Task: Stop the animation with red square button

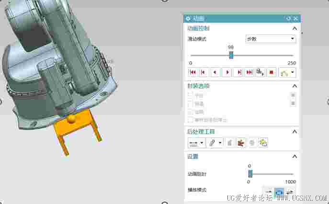Action: tap(272, 72)
